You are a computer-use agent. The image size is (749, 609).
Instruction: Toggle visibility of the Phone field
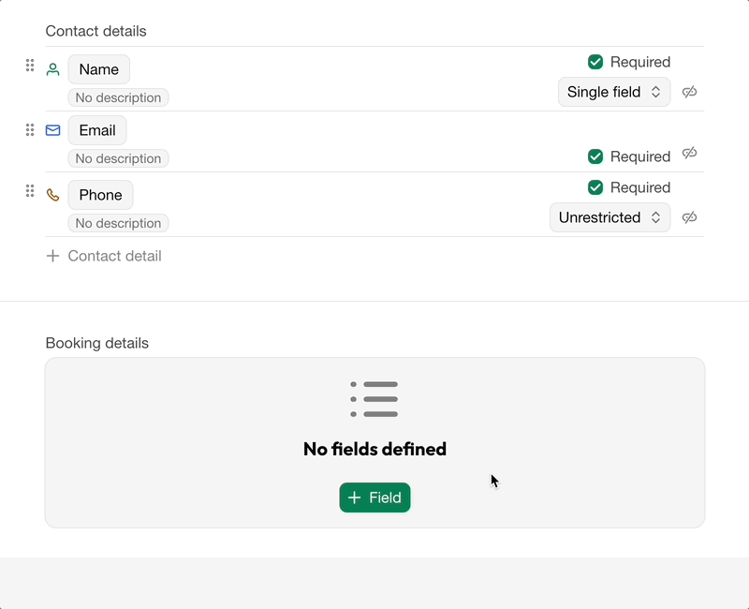pyautogui.click(x=690, y=217)
